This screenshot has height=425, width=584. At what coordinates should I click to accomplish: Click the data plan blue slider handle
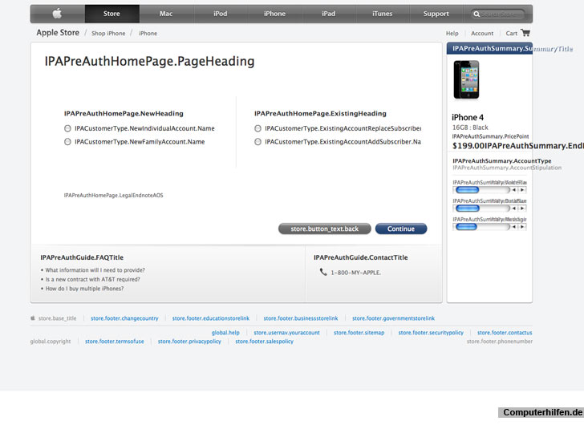coord(468,208)
